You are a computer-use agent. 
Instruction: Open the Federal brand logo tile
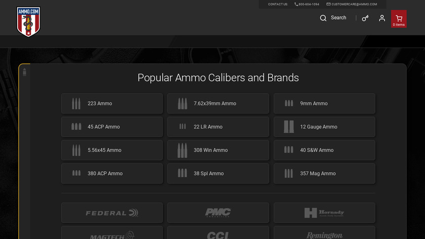pyautogui.click(x=112, y=213)
